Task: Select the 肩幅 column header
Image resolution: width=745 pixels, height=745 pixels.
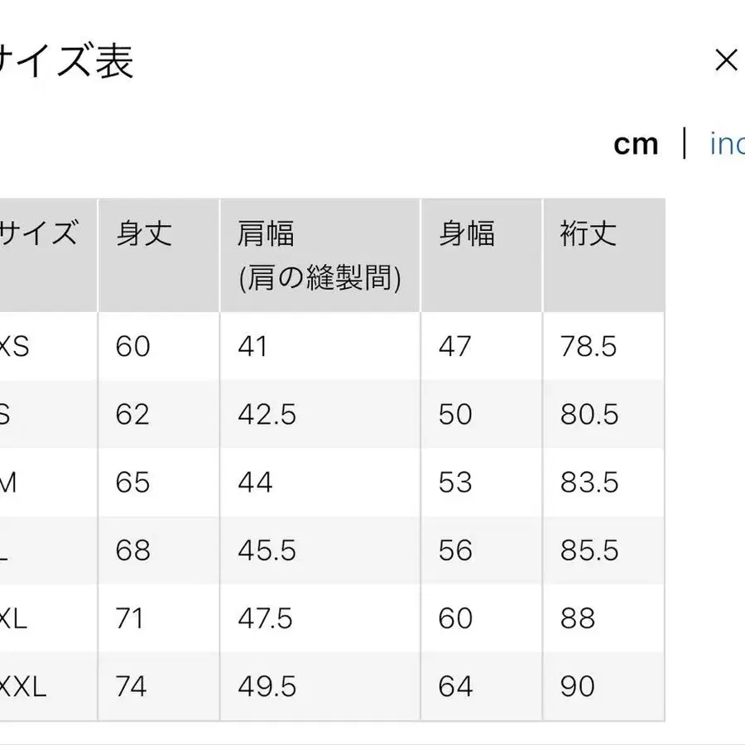Action: point(265,234)
